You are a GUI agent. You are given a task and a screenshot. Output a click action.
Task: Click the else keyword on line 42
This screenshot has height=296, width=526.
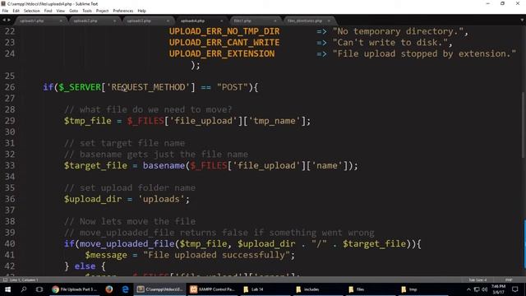(x=85, y=266)
